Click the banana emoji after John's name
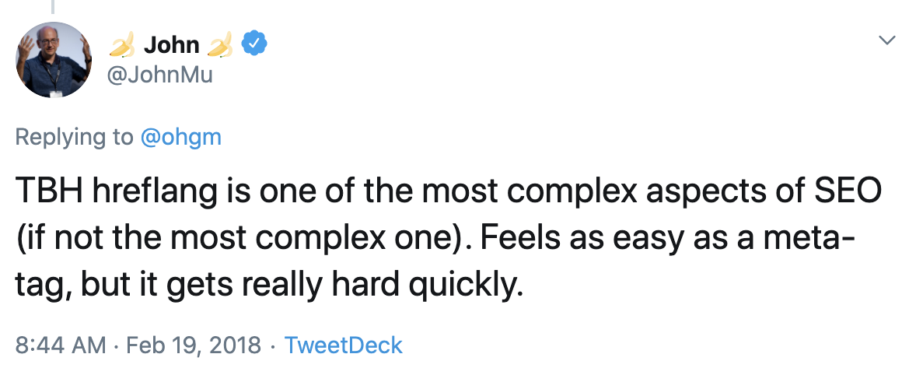 tap(220, 47)
